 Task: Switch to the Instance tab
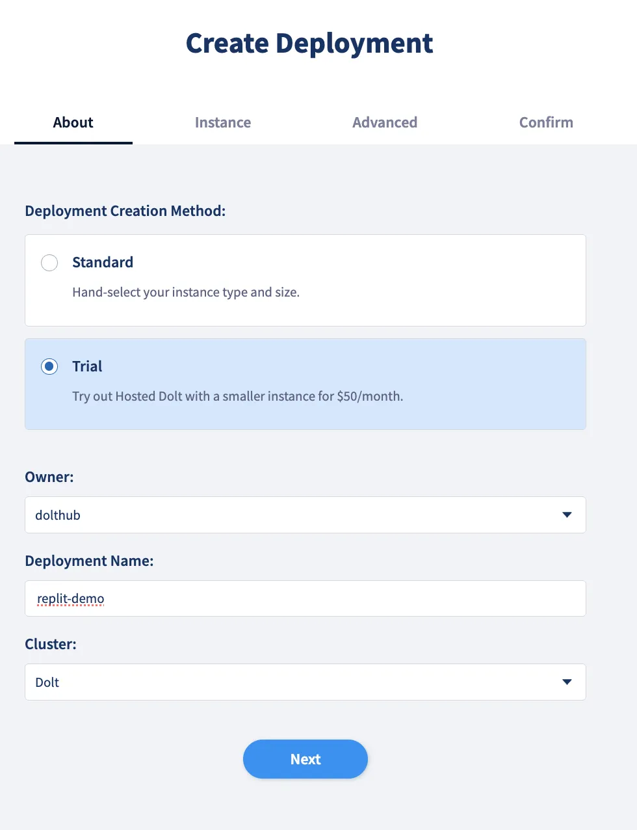pos(223,122)
